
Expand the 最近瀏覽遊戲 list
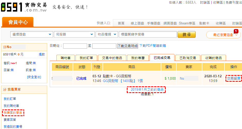tap(223, 35)
